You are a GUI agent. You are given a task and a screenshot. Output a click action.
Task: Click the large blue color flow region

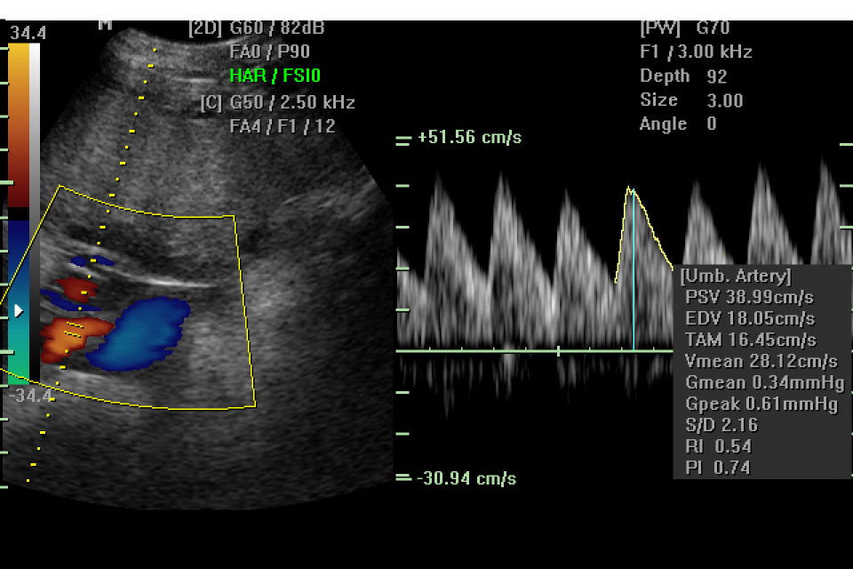point(142,332)
